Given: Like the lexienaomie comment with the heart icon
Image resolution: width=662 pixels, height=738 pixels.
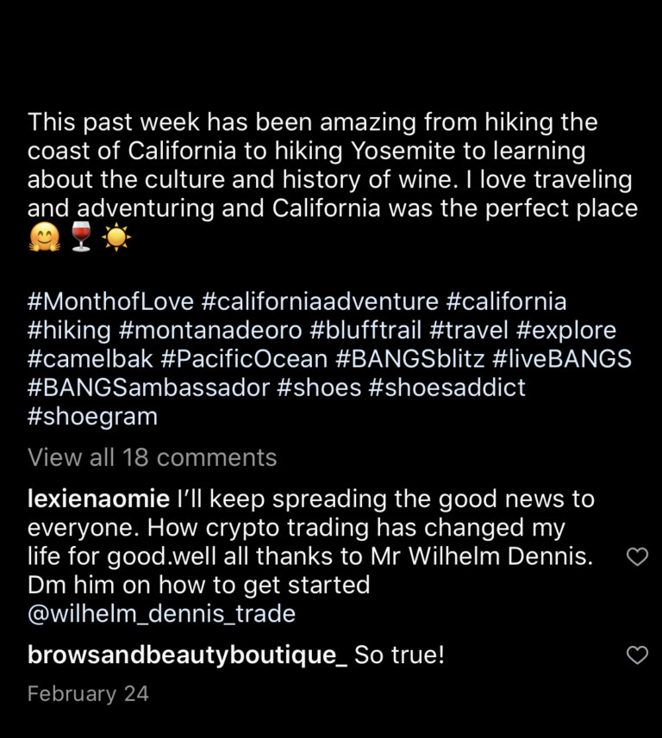Looking at the screenshot, I should coord(637,557).
